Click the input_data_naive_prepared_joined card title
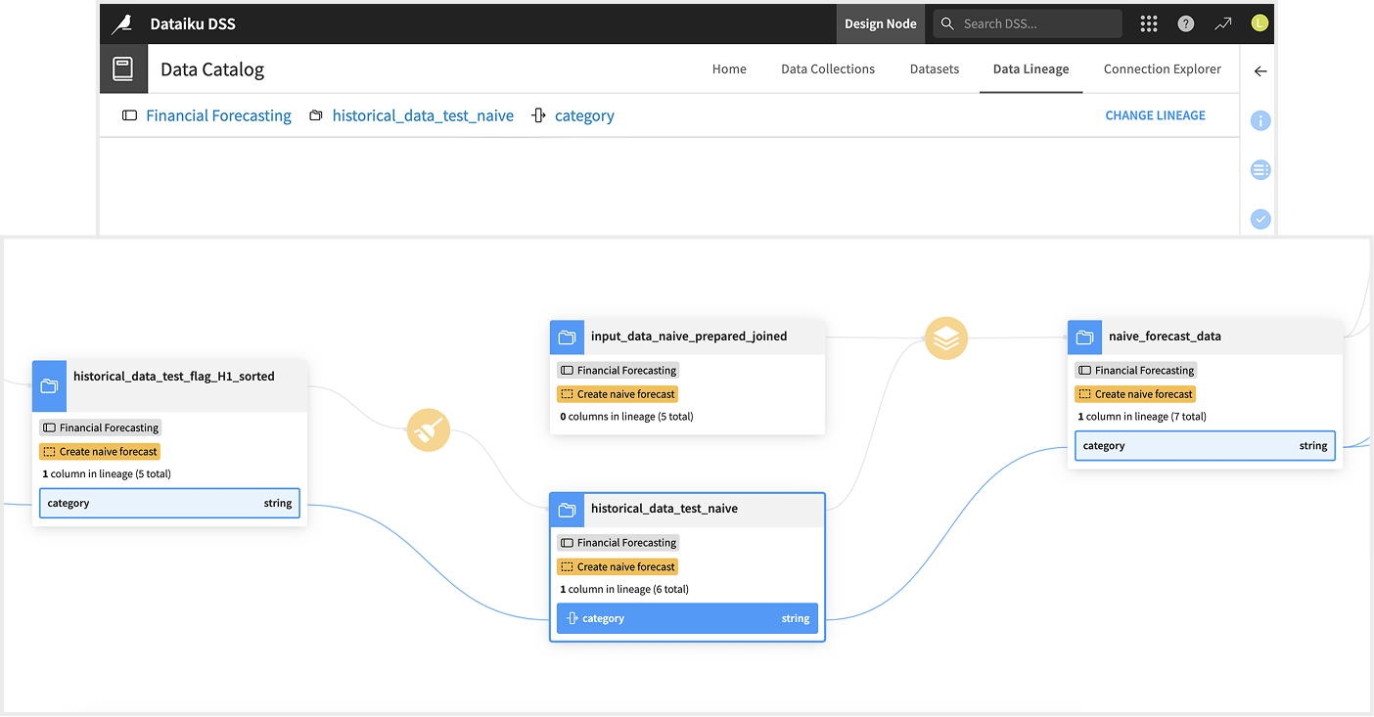 coord(689,336)
